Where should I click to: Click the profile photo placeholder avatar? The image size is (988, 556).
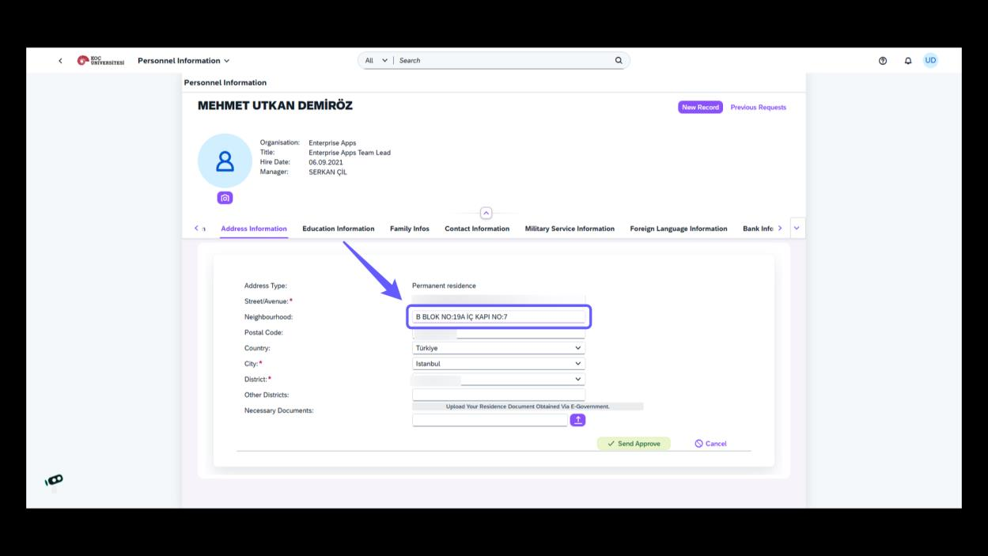coord(225,161)
